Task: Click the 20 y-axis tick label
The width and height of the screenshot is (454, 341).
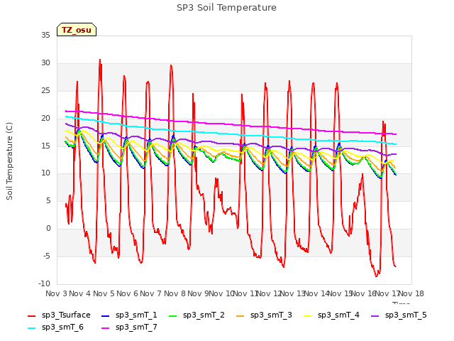Action: (x=45, y=119)
